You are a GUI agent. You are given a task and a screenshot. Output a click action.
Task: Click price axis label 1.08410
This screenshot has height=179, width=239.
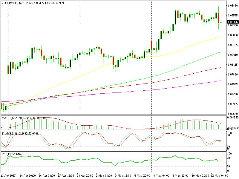pos(233,55)
